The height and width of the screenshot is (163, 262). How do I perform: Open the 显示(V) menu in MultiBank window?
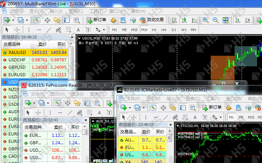tap(37, 11)
